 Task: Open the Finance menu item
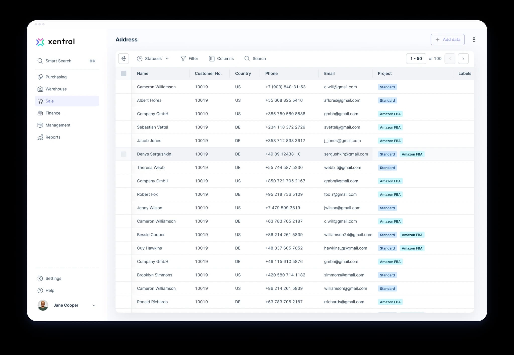(67, 113)
